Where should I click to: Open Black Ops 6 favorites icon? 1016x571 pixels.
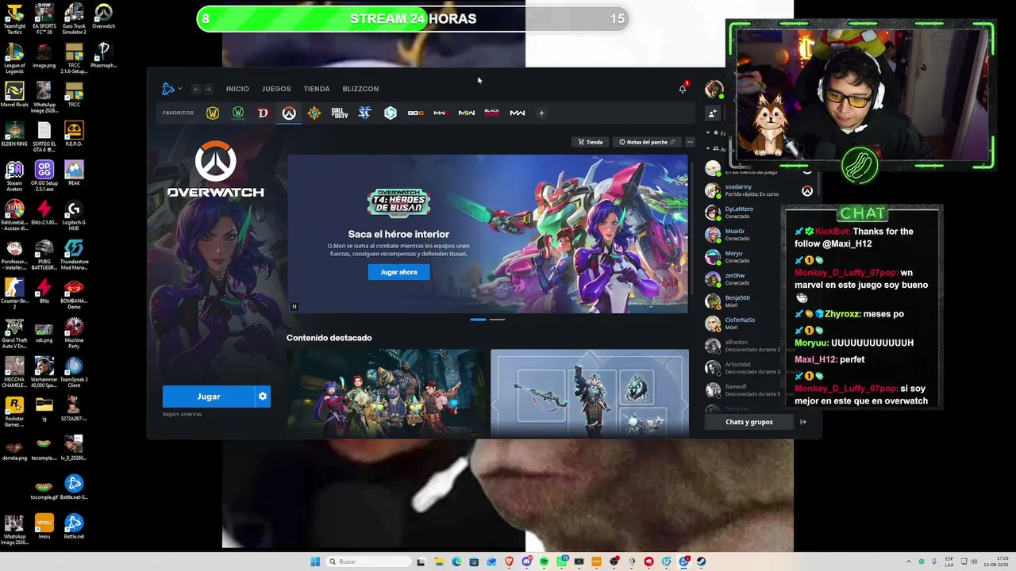(x=416, y=113)
